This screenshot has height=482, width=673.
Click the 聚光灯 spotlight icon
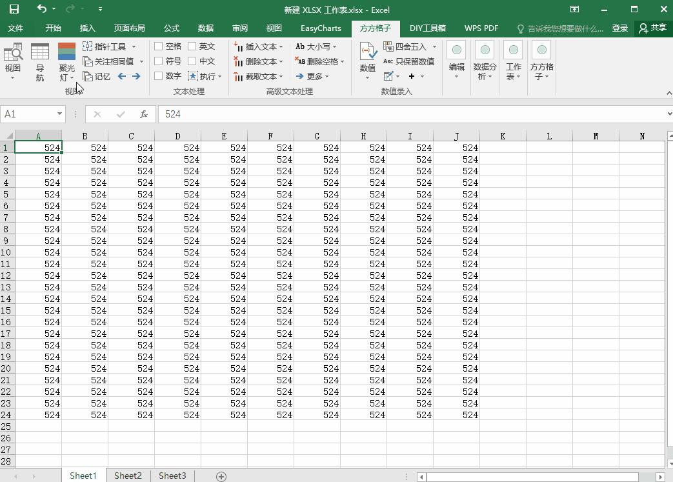point(66,53)
